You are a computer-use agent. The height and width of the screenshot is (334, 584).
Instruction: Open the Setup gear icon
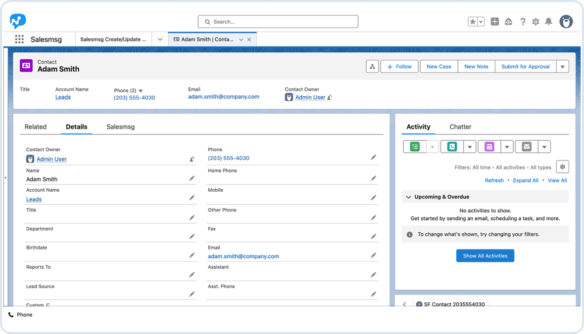pyautogui.click(x=535, y=22)
